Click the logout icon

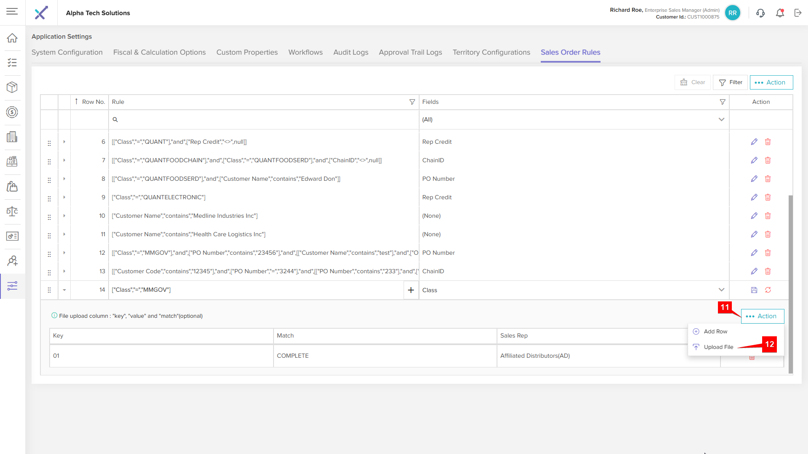tap(798, 13)
